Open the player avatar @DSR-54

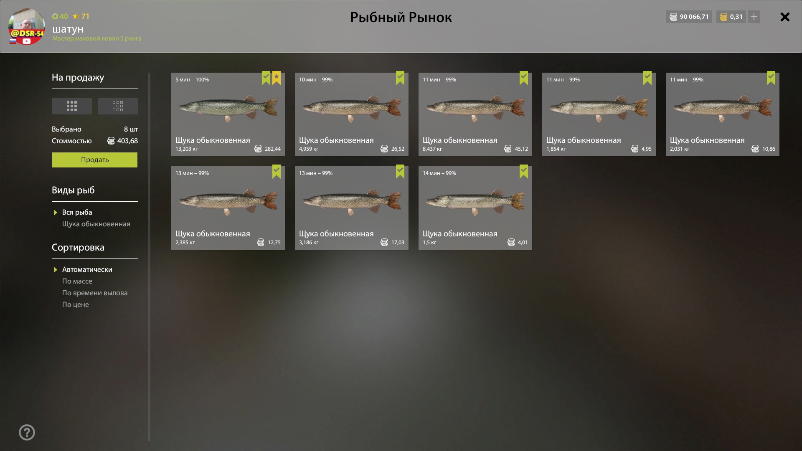(x=27, y=27)
